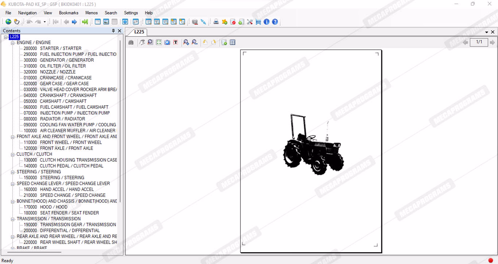Screen dimensions: 498x264
Task: Click the blue forward arrow navigation icon
Action: [x=74, y=22]
